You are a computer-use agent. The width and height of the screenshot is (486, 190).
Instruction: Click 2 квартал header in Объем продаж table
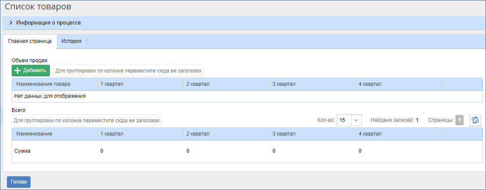[x=198, y=84]
